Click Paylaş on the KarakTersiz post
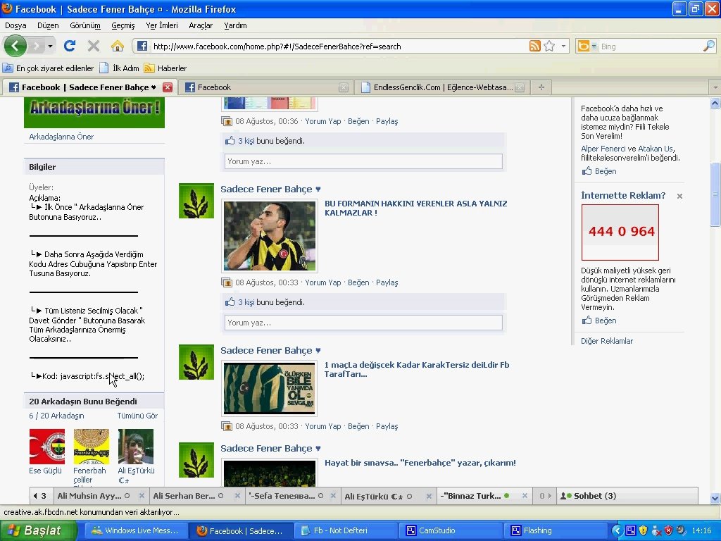Screen dimensions: 721x541 tap(387, 426)
